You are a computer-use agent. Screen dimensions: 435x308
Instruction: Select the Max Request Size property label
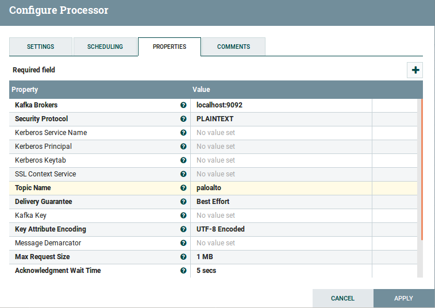click(42, 257)
